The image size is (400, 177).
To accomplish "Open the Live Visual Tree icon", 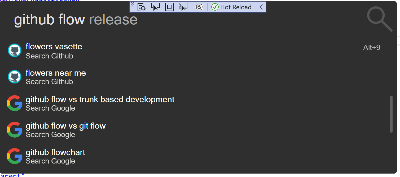I will 142,7.
